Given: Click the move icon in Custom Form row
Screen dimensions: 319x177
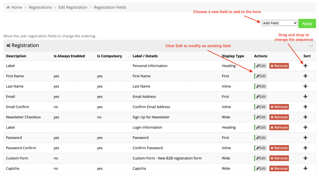Looking at the screenshot, I should pos(305,158).
